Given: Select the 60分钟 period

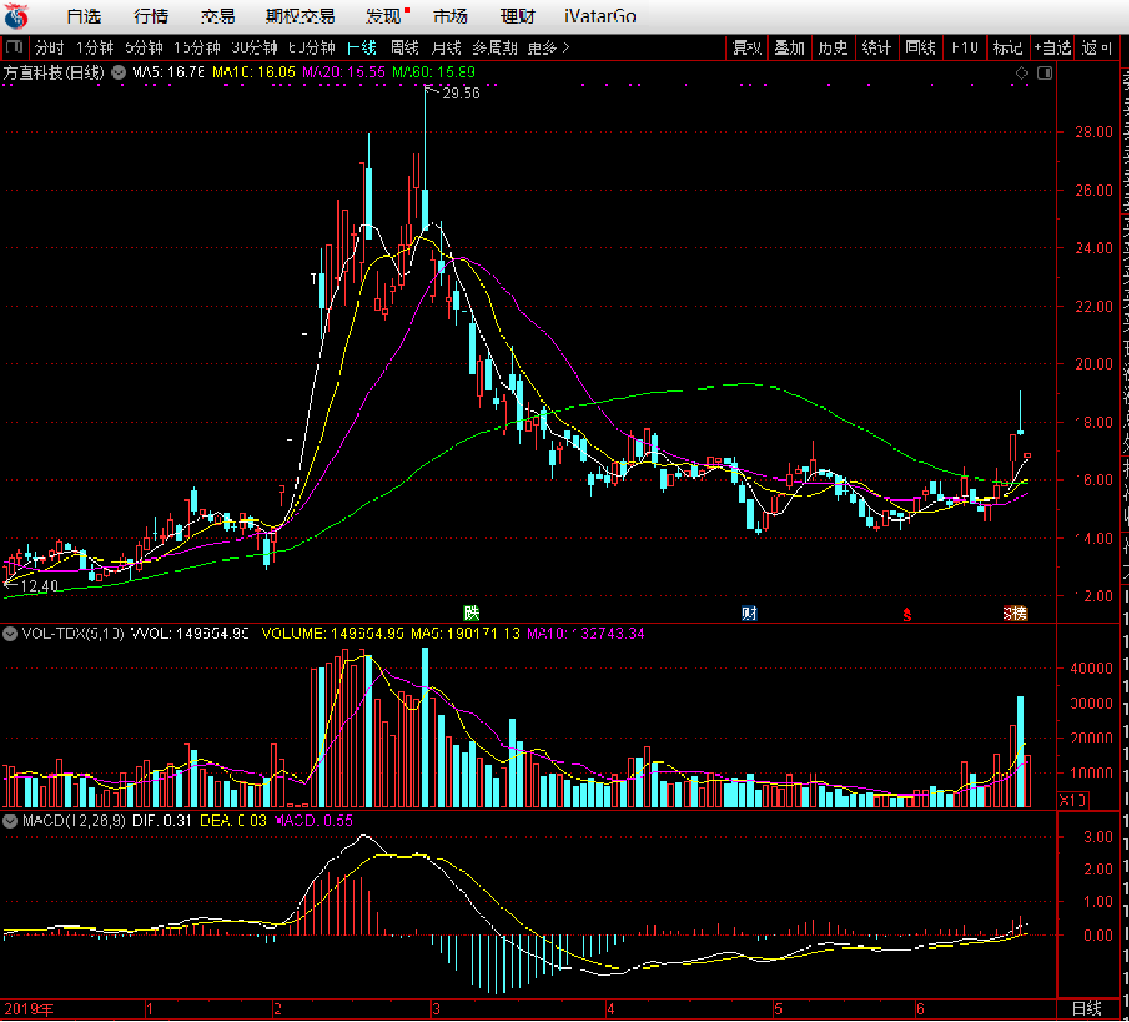Looking at the screenshot, I should [x=312, y=48].
